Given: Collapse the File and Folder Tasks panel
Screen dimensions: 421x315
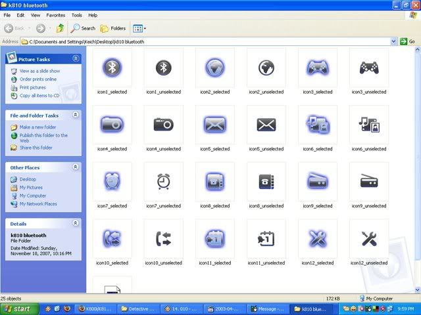Looking at the screenshot, I should (x=76, y=115).
